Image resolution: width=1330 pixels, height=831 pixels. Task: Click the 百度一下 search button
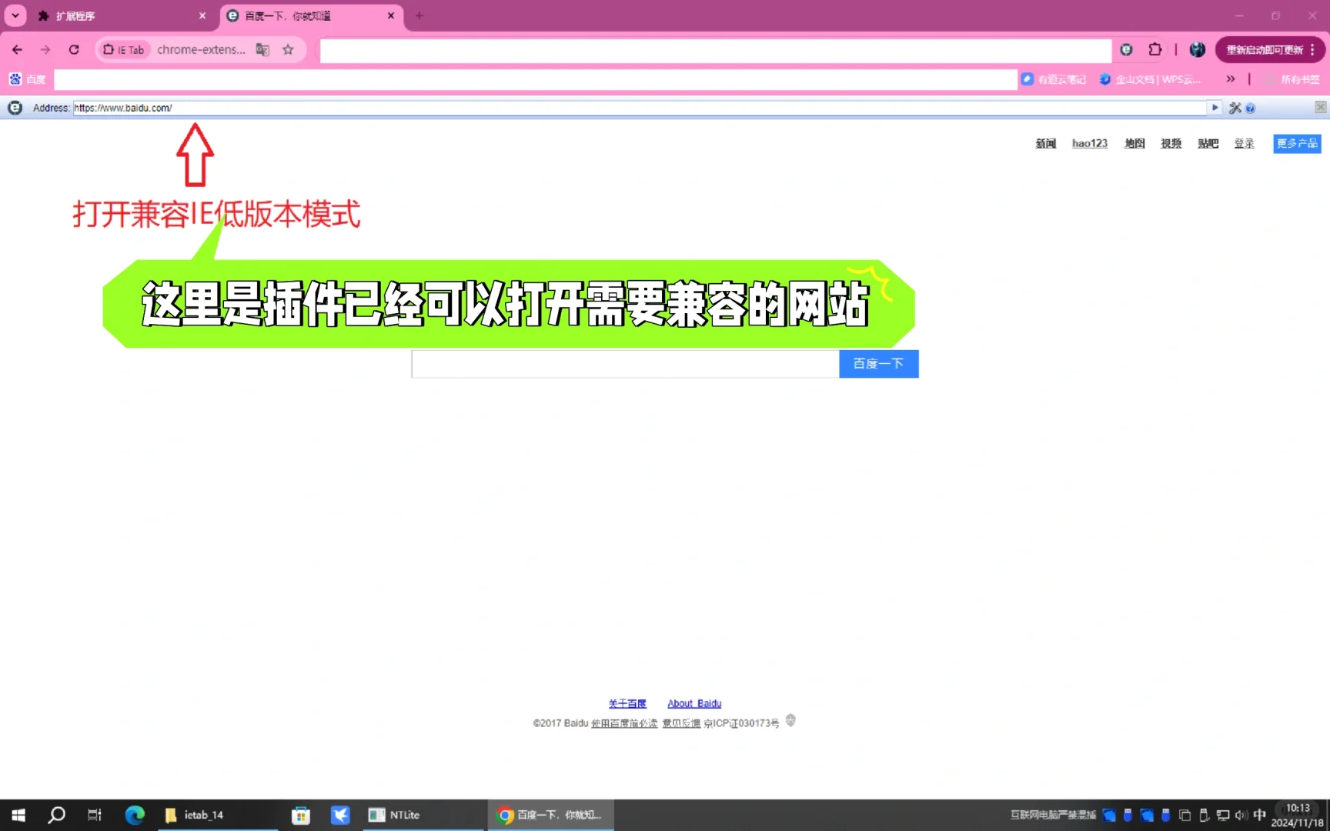pos(878,364)
